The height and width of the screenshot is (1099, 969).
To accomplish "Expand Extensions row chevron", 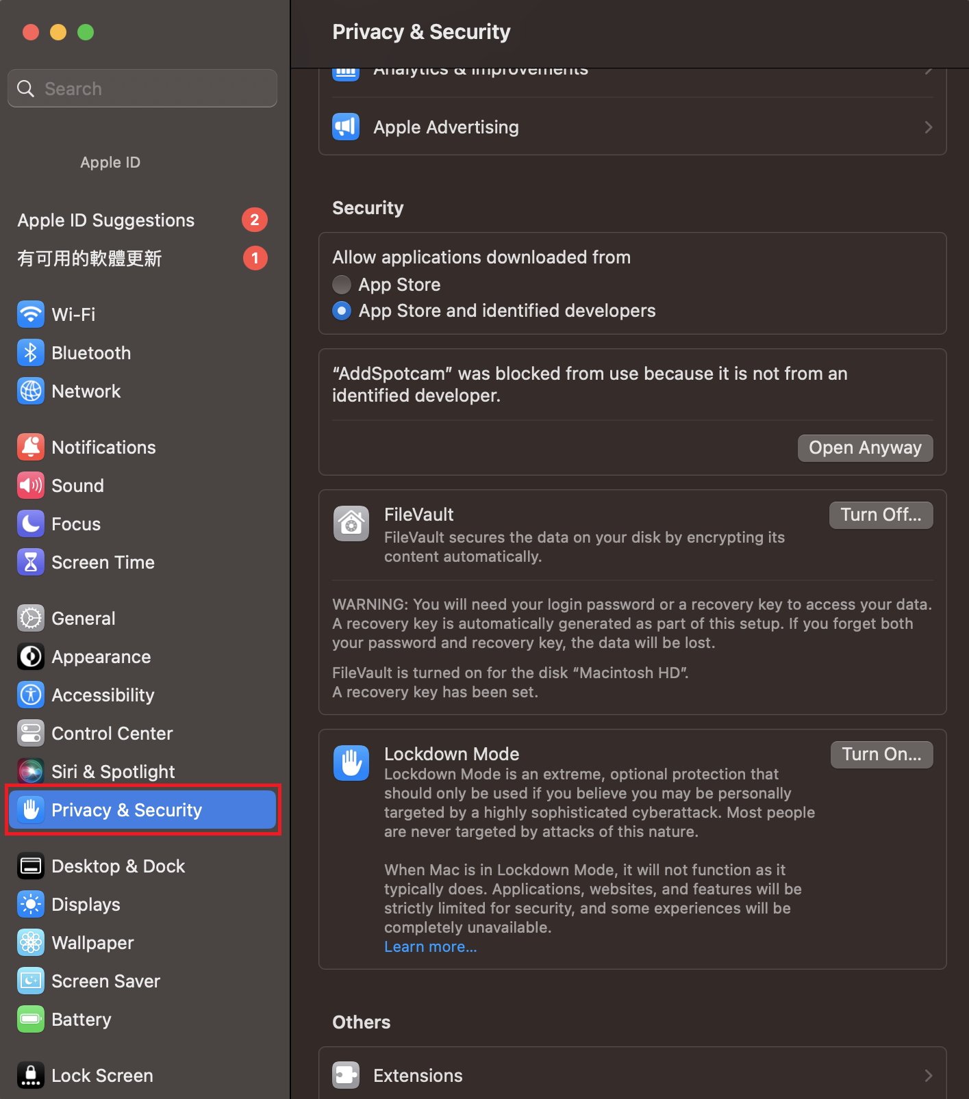I will click(929, 1076).
